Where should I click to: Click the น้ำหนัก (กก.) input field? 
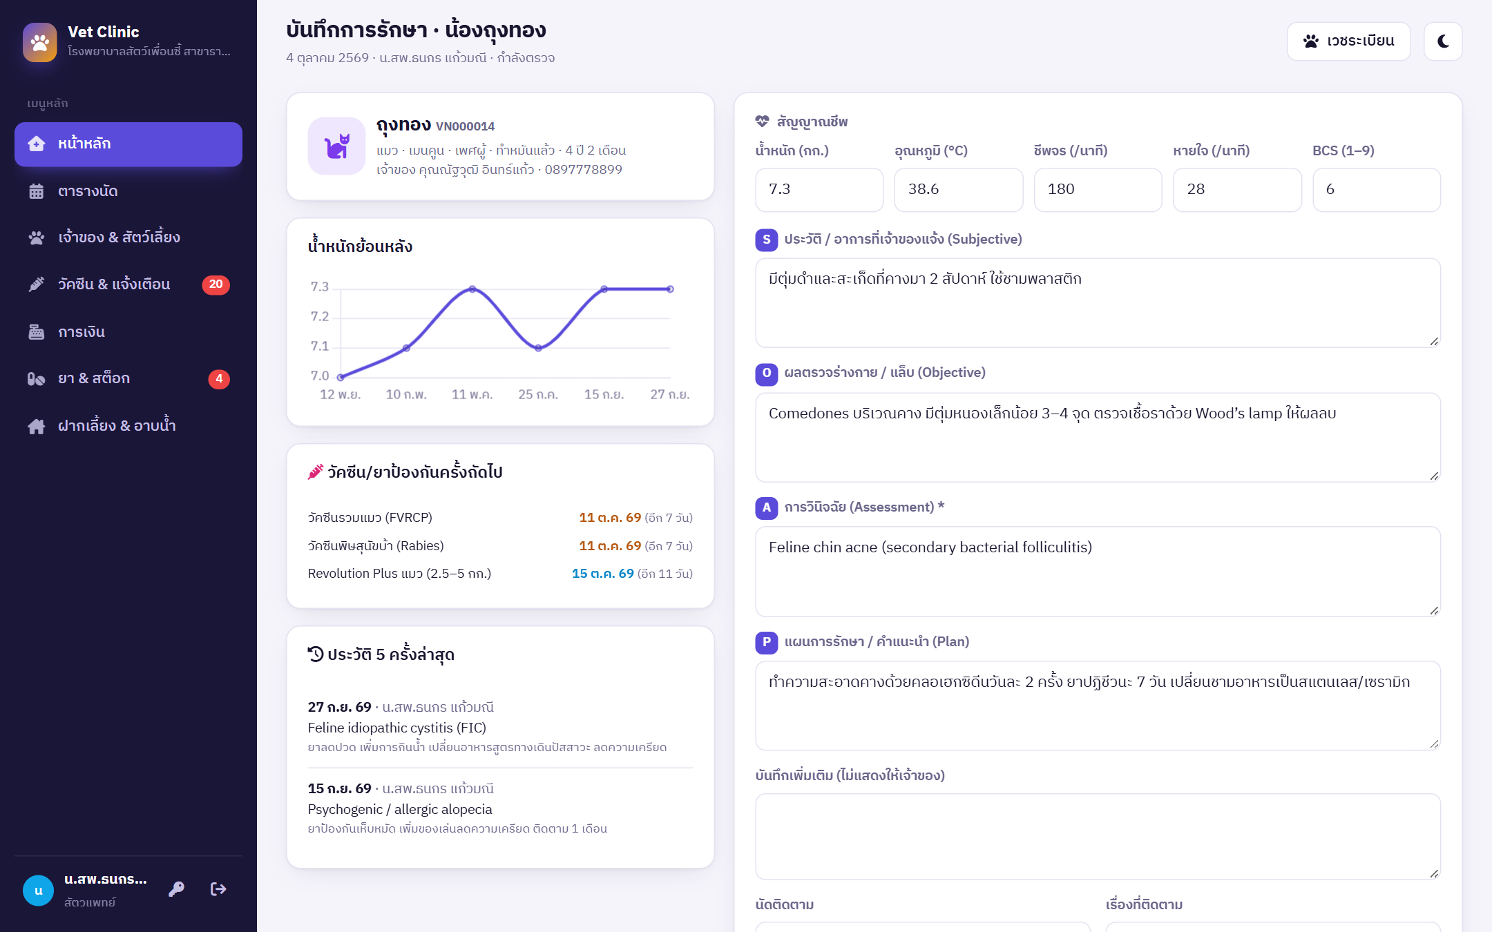(819, 190)
